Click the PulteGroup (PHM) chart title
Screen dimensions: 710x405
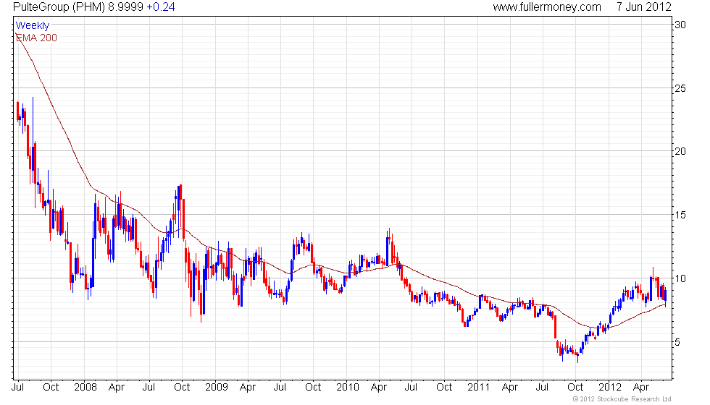59,7
